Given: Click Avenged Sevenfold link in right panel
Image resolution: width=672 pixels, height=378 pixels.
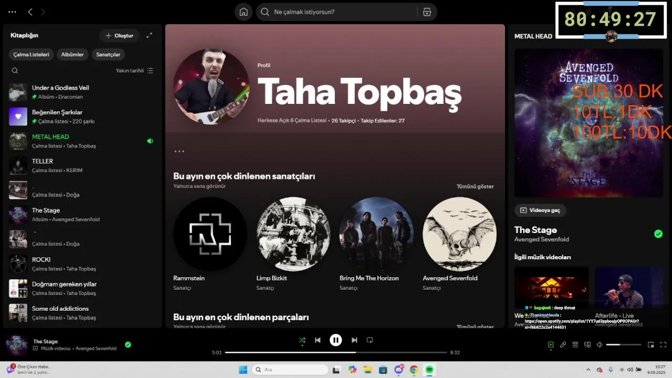Looking at the screenshot, I should coord(541,239).
